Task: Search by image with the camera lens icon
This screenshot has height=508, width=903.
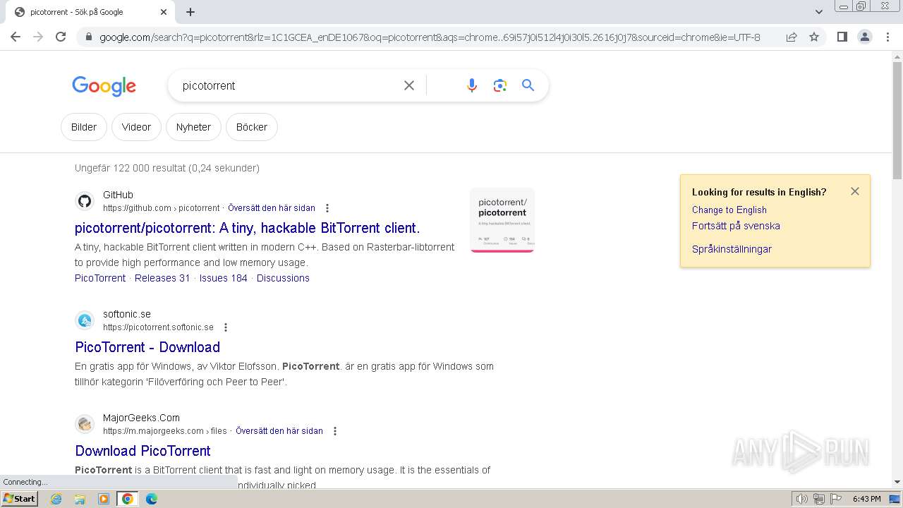Action: coord(500,85)
